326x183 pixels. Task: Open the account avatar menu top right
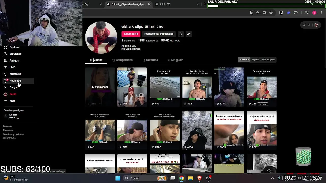pos(316,25)
